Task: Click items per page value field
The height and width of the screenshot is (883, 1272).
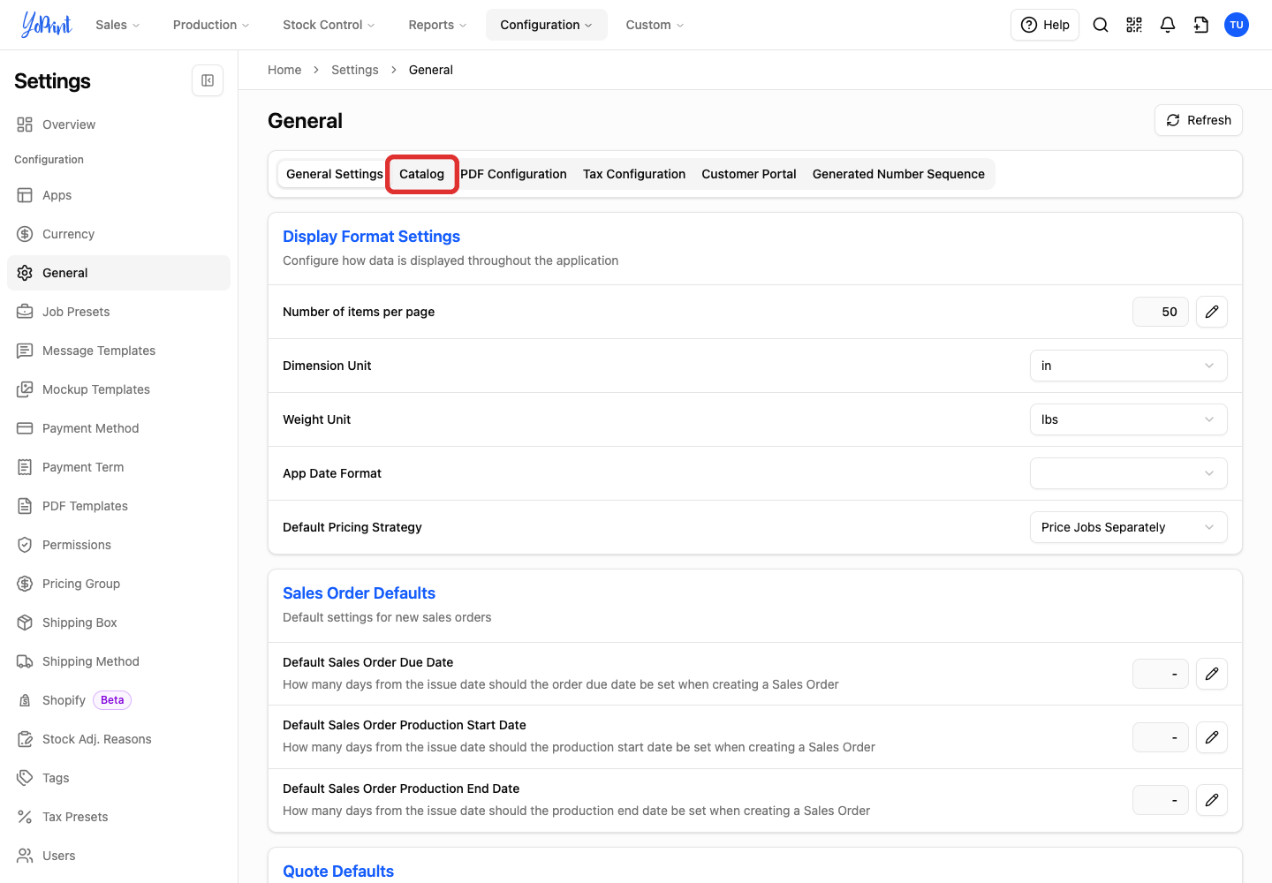Action: [1161, 312]
